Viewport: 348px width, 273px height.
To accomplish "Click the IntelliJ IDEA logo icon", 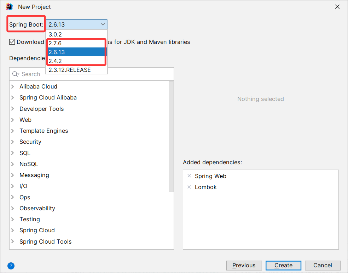I will pyautogui.click(x=9, y=7).
